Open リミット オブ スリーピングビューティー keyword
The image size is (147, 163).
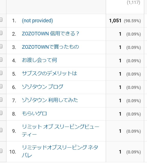[x=60, y=131]
